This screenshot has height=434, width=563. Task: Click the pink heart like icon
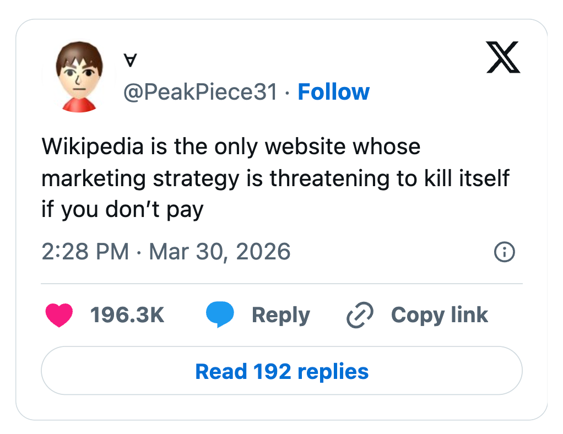pos(59,314)
